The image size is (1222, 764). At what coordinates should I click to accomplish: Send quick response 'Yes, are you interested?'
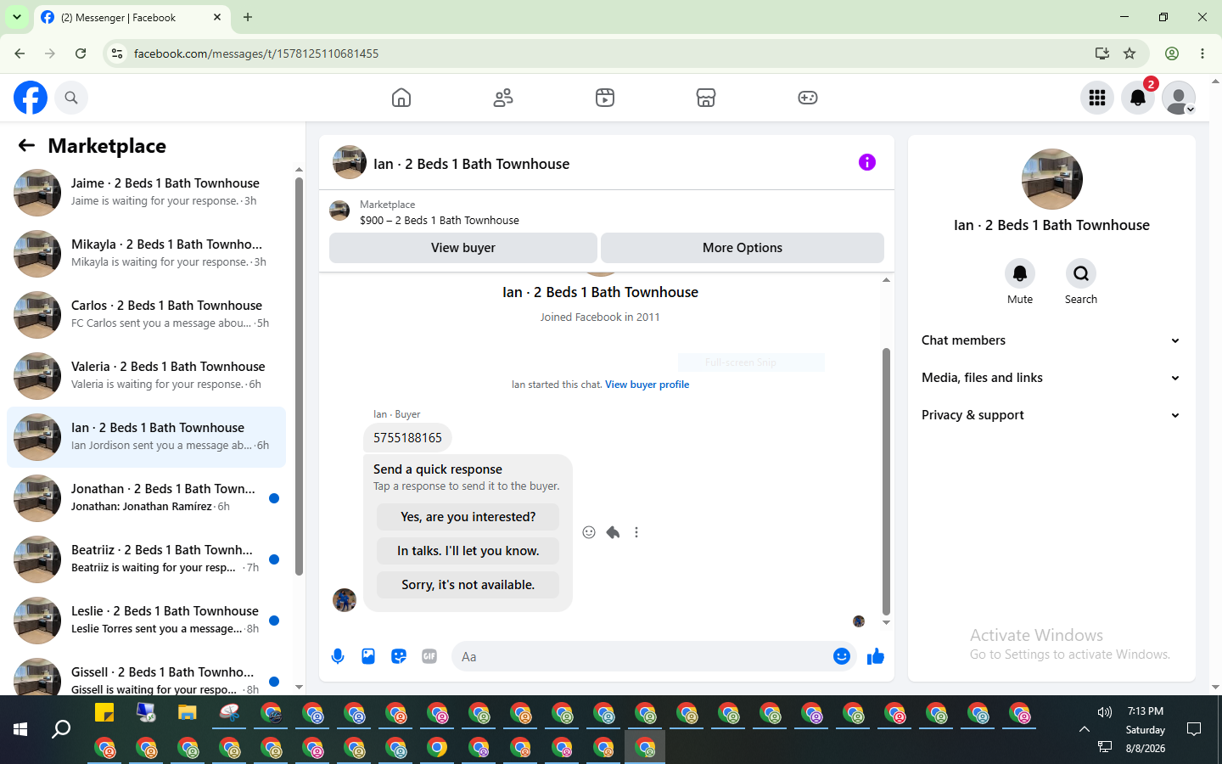(468, 517)
